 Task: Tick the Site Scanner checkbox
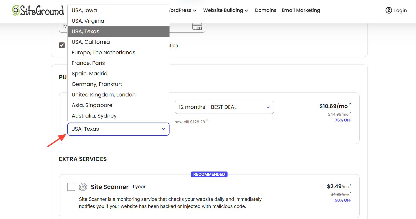[71, 187]
